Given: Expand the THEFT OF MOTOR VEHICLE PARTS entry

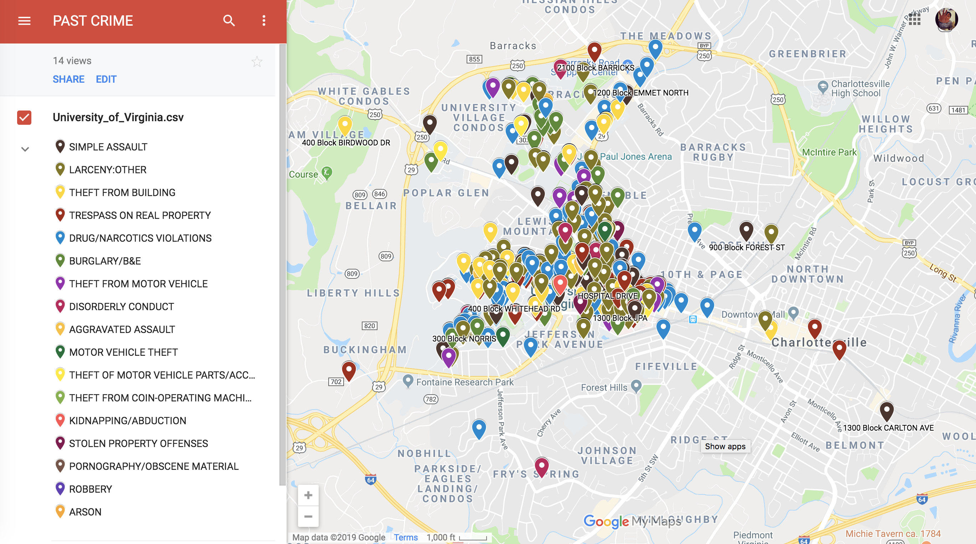Looking at the screenshot, I should coord(161,375).
